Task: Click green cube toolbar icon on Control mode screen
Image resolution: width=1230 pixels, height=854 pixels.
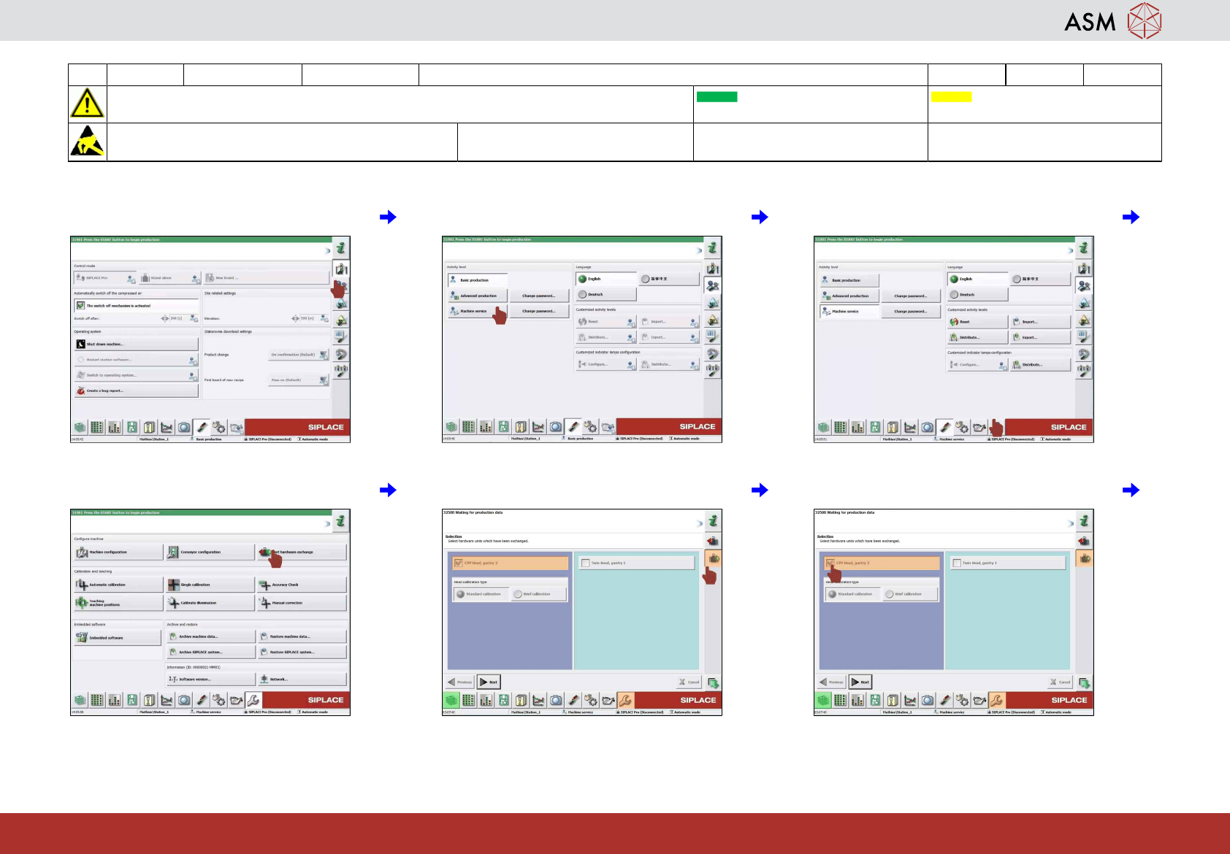Action: pyautogui.click(x=80, y=427)
